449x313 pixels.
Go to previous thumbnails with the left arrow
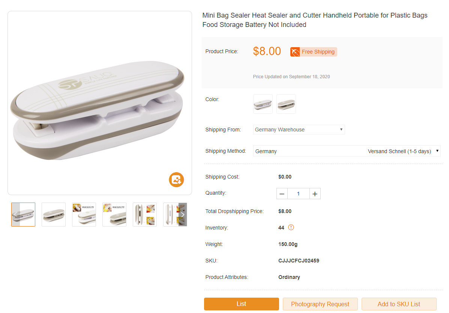15,215
